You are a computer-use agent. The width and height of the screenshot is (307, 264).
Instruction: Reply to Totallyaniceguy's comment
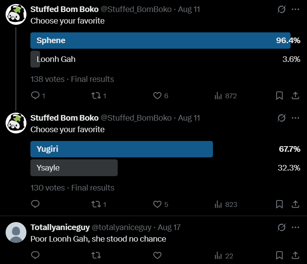(x=35, y=256)
